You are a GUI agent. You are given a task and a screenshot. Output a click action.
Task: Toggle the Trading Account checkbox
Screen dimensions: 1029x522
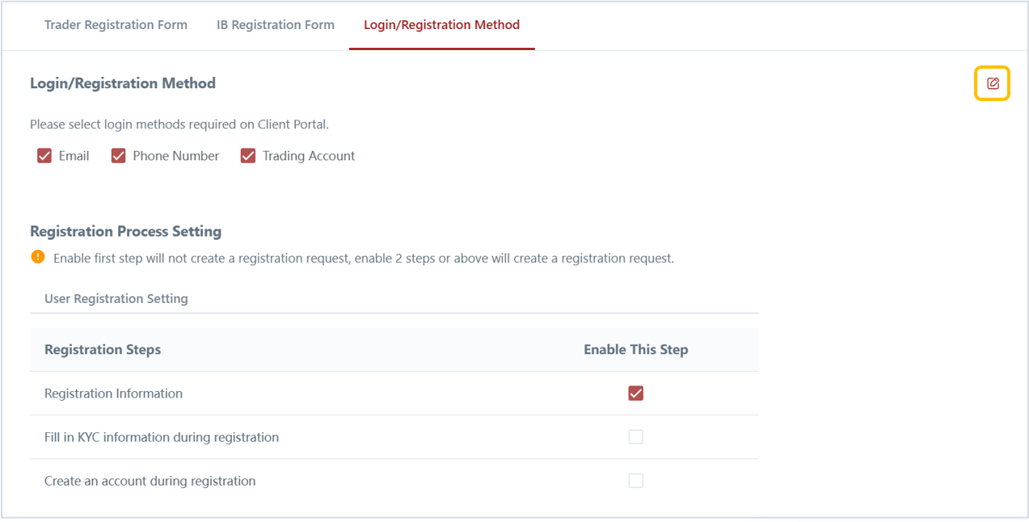tap(248, 156)
